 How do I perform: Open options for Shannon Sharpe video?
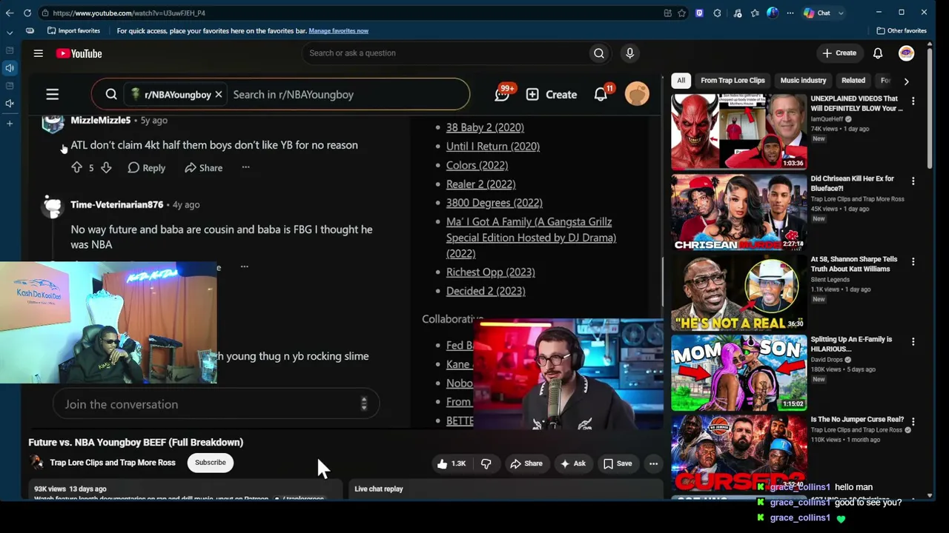(913, 261)
